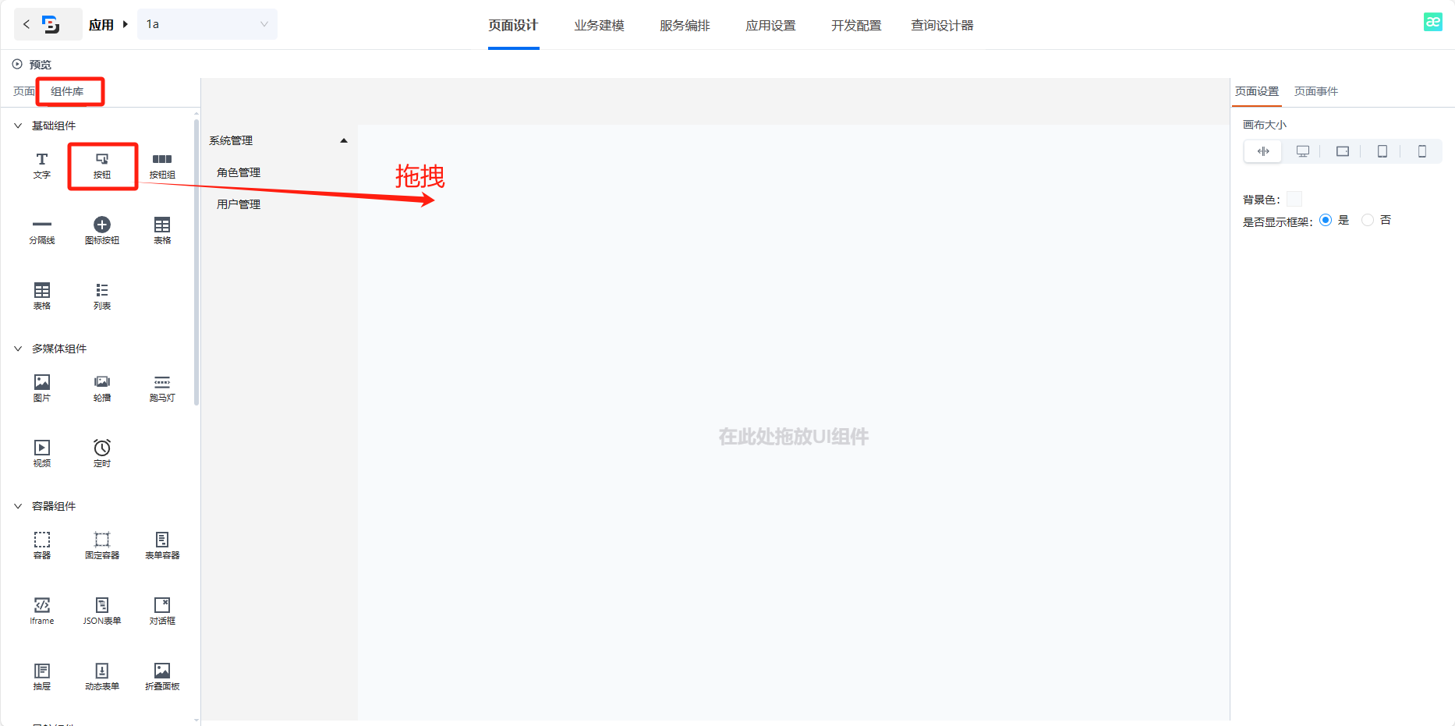Pick the 定时 timer component

click(x=102, y=452)
